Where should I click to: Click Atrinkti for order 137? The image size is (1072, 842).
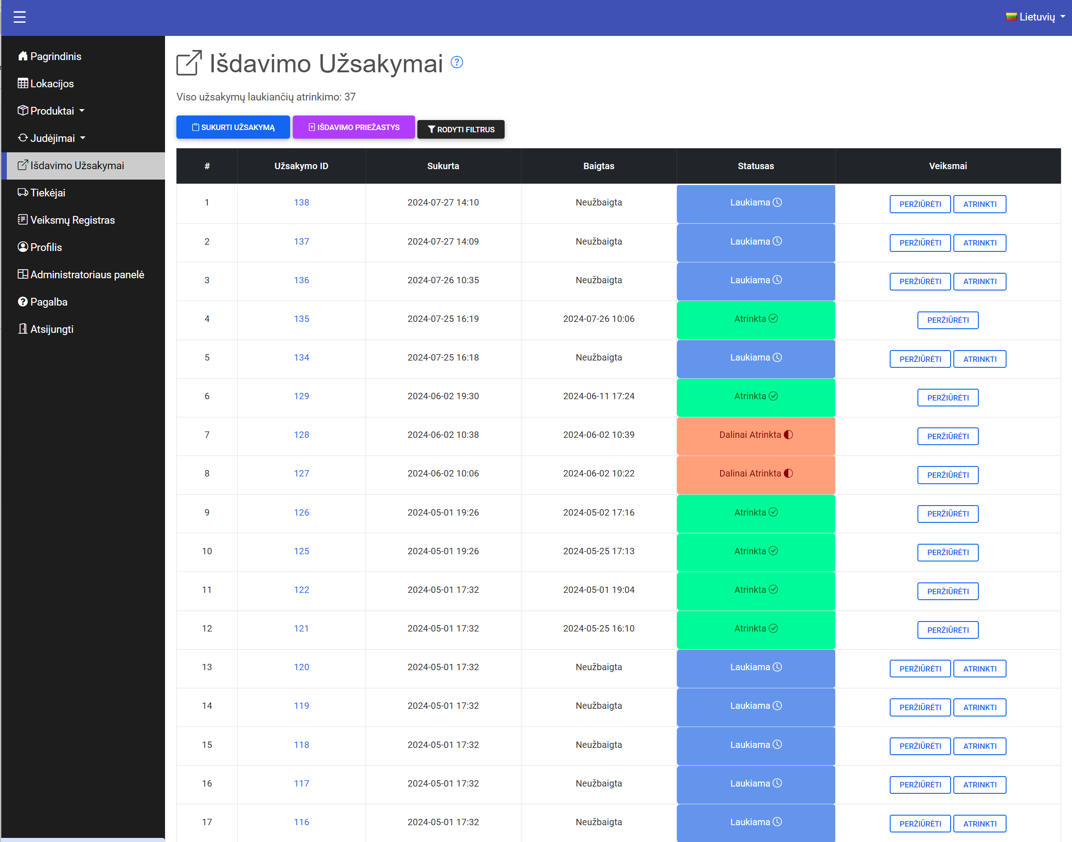[979, 243]
